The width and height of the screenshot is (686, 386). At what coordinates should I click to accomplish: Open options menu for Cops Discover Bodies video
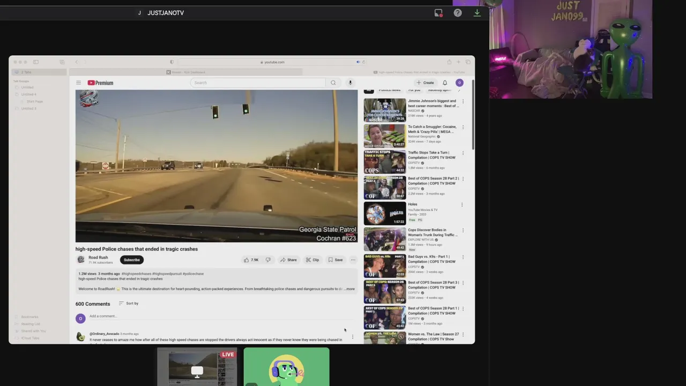click(x=463, y=230)
